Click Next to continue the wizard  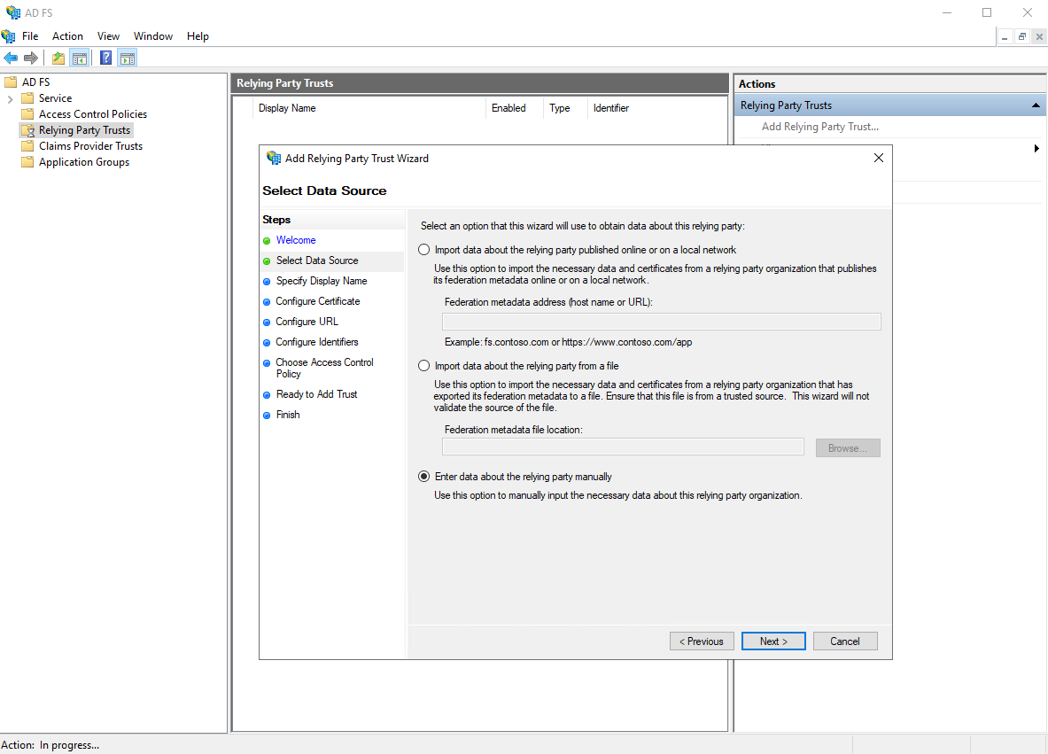tap(773, 641)
